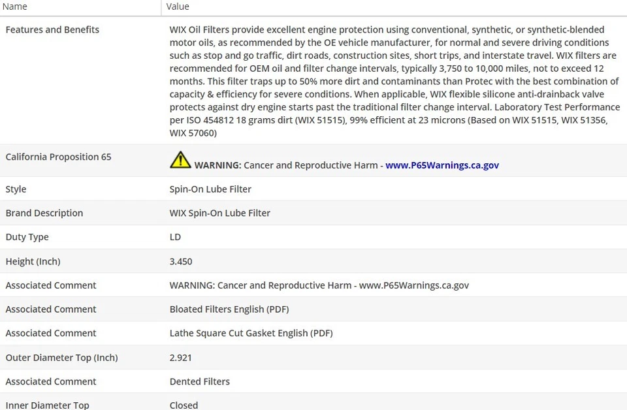
Task: Select the "Dented Filters" comment value
Action: [x=199, y=381]
